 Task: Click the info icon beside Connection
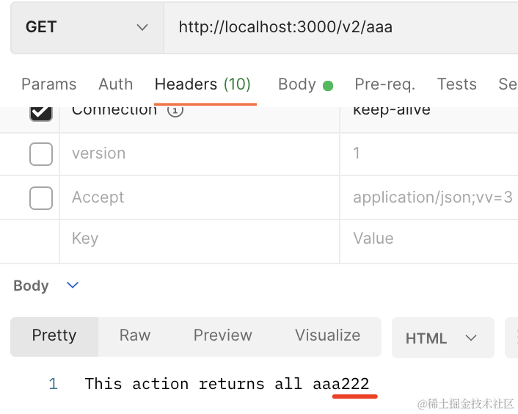click(175, 111)
